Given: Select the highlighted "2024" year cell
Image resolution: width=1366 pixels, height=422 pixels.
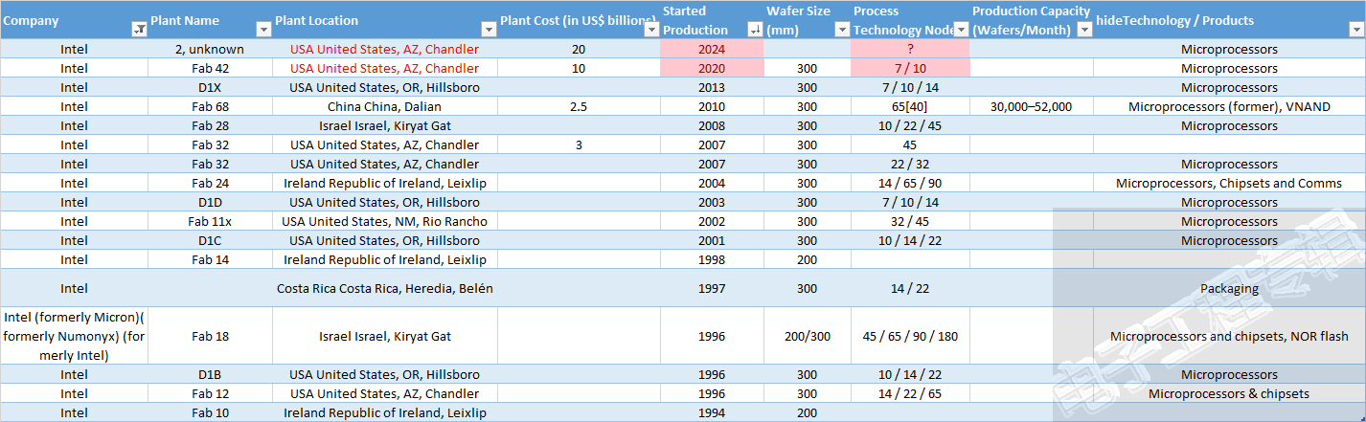Looking at the screenshot, I should click(712, 49).
